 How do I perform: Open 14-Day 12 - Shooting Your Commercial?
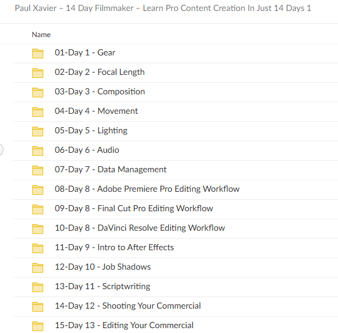click(128, 306)
